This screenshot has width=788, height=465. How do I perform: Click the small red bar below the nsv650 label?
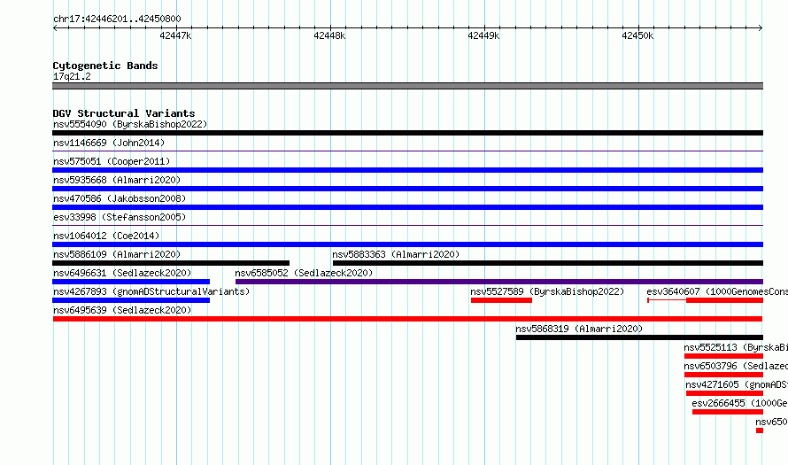click(x=760, y=430)
